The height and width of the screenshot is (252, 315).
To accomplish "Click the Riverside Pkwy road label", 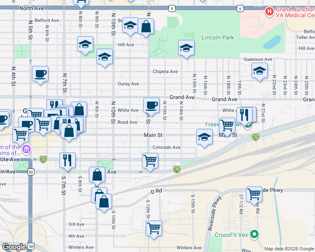I will 214,213.
